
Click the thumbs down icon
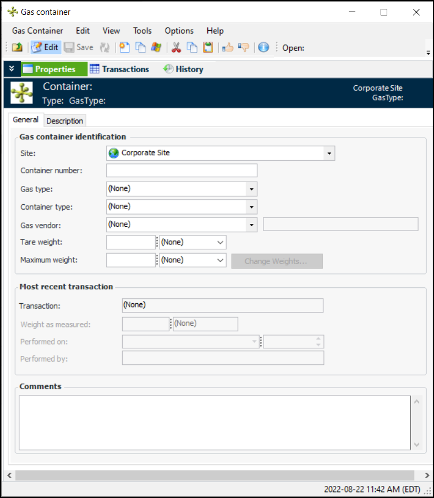(x=244, y=47)
